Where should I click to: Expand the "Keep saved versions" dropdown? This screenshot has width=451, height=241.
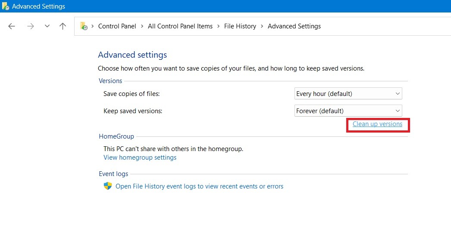[x=348, y=111]
